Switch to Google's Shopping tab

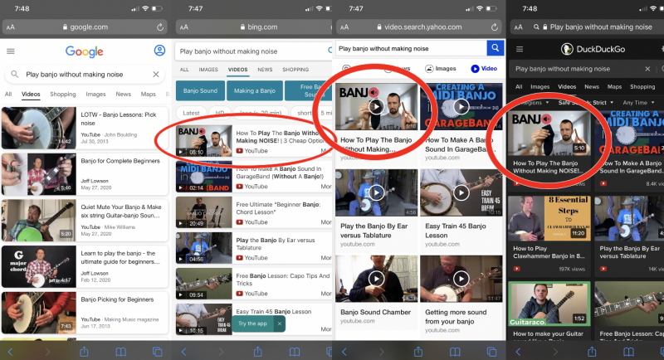point(62,95)
